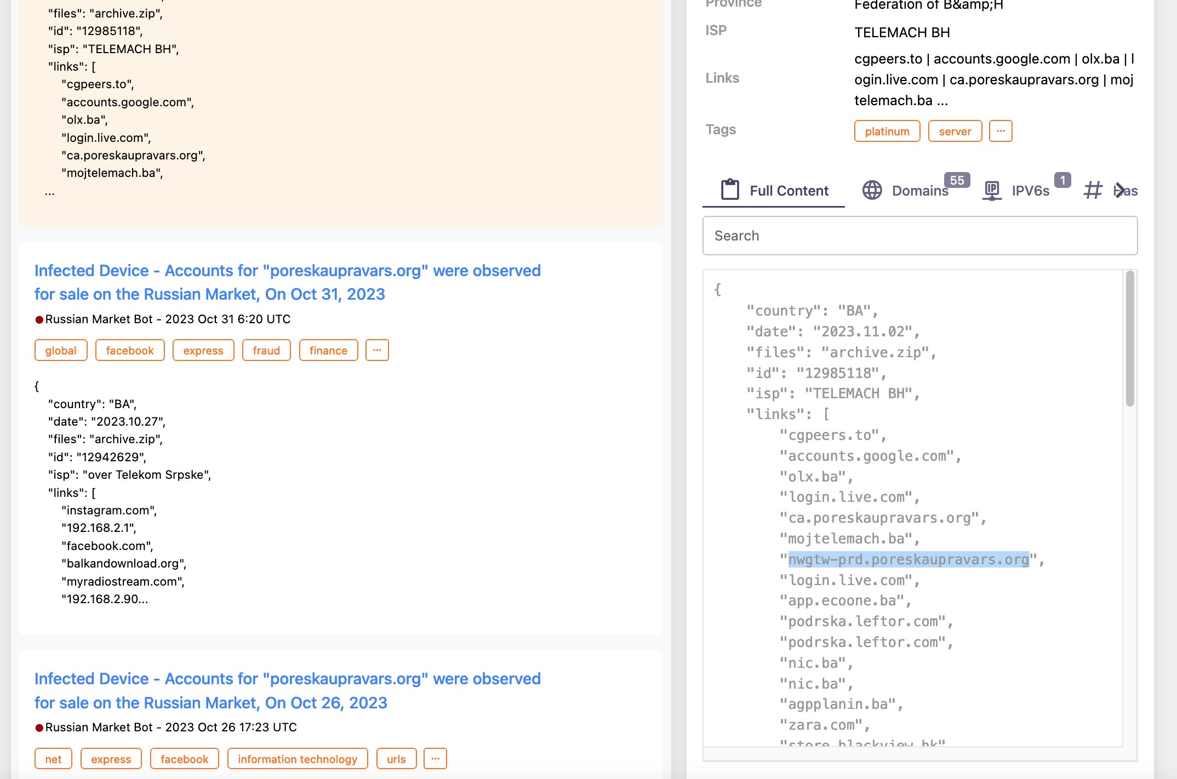Open the Oct 31, 2023 infected device report
The height and width of the screenshot is (779, 1177).
288,282
